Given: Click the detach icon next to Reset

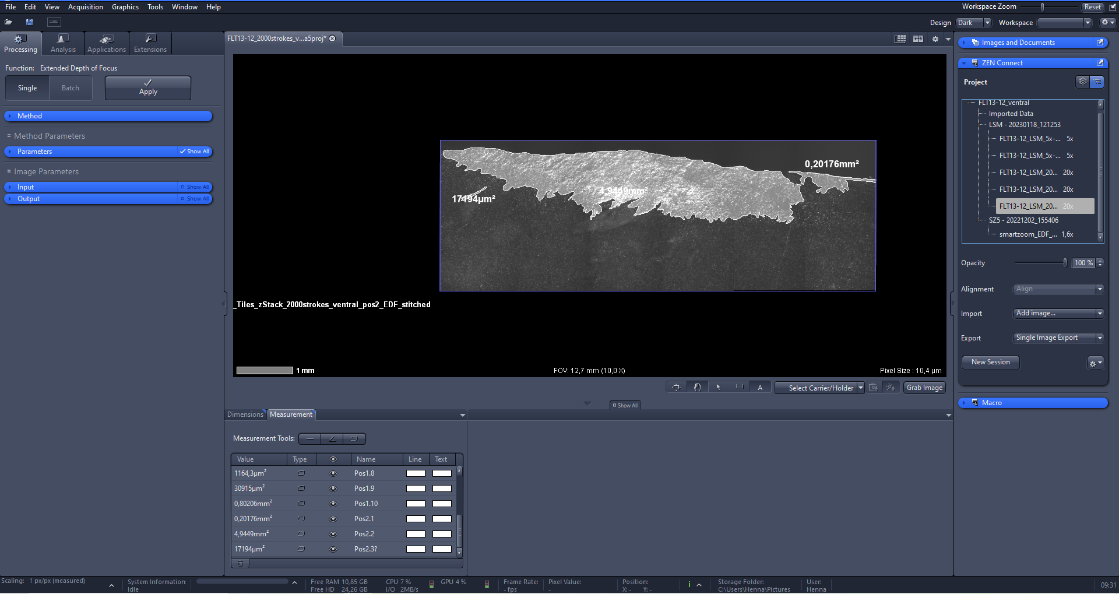Looking at the screenshot, I should pyautogui.click(x=1112, y=7).
